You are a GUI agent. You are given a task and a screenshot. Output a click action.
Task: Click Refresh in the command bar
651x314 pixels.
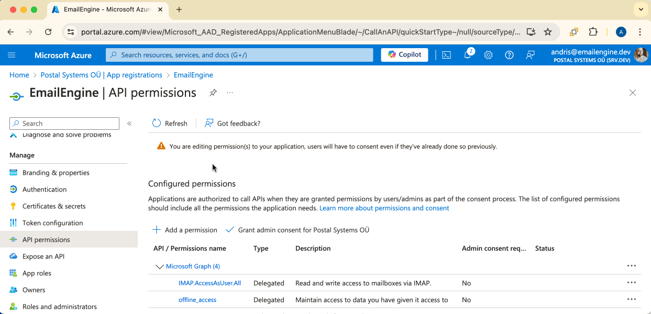click(x=170, y=124)
